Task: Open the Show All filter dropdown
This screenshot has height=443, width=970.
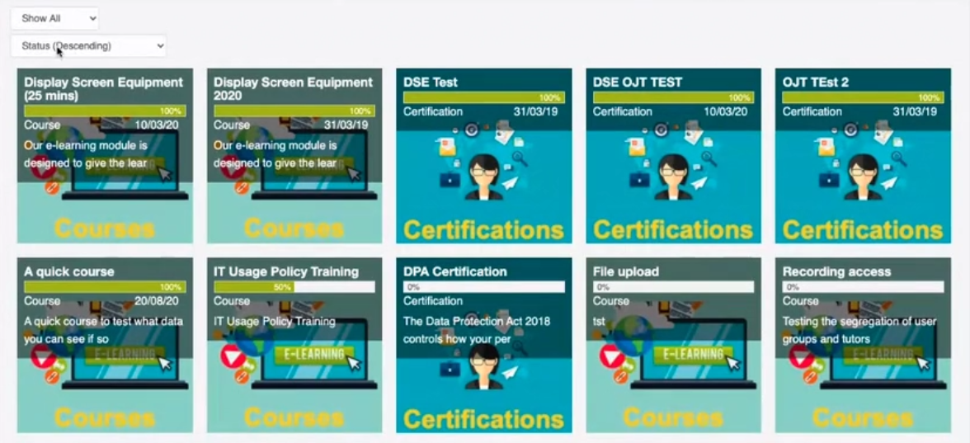Action: 54,18
